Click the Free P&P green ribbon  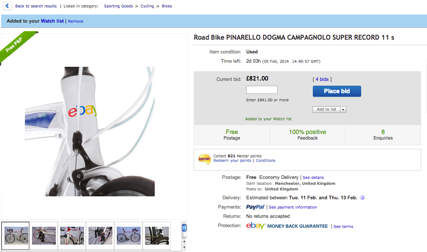[17, 47]
